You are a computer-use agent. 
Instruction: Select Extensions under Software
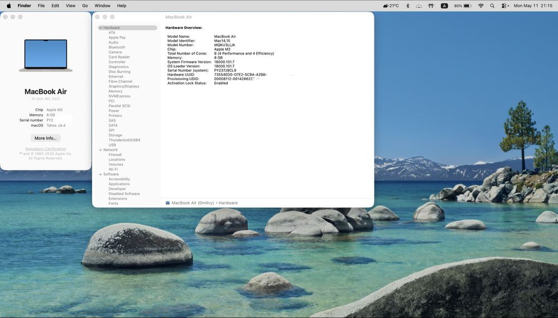(x=118, y=199)
